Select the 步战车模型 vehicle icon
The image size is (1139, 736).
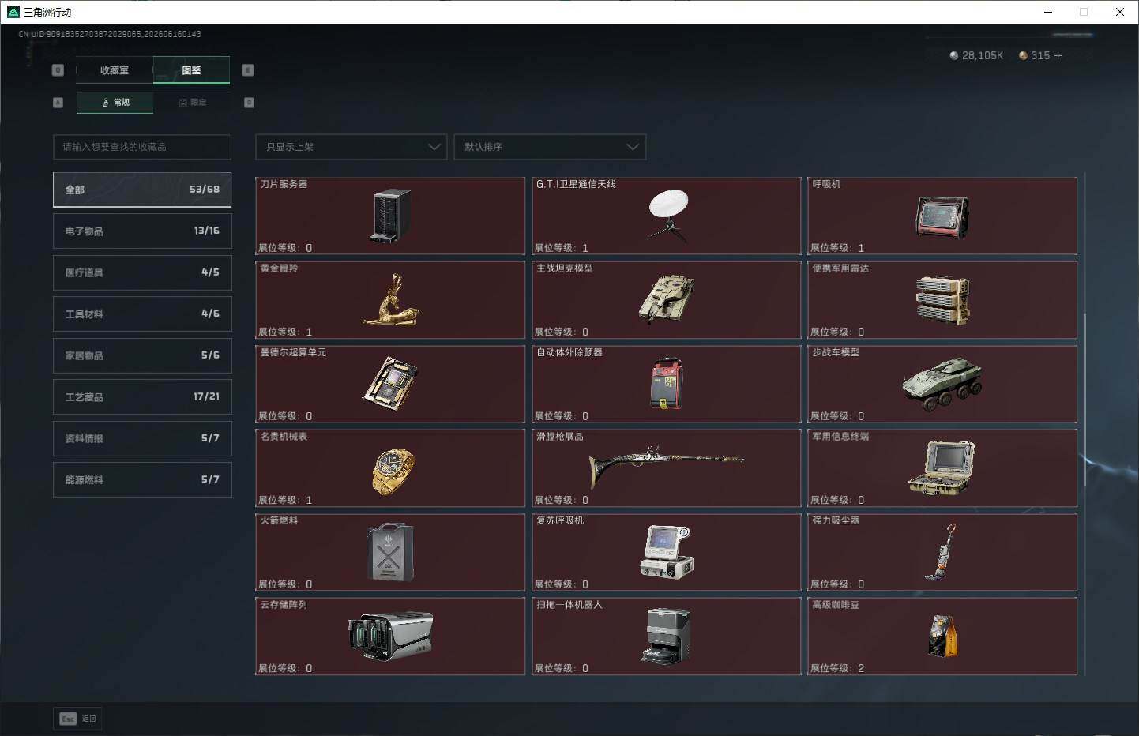(942, 384)
